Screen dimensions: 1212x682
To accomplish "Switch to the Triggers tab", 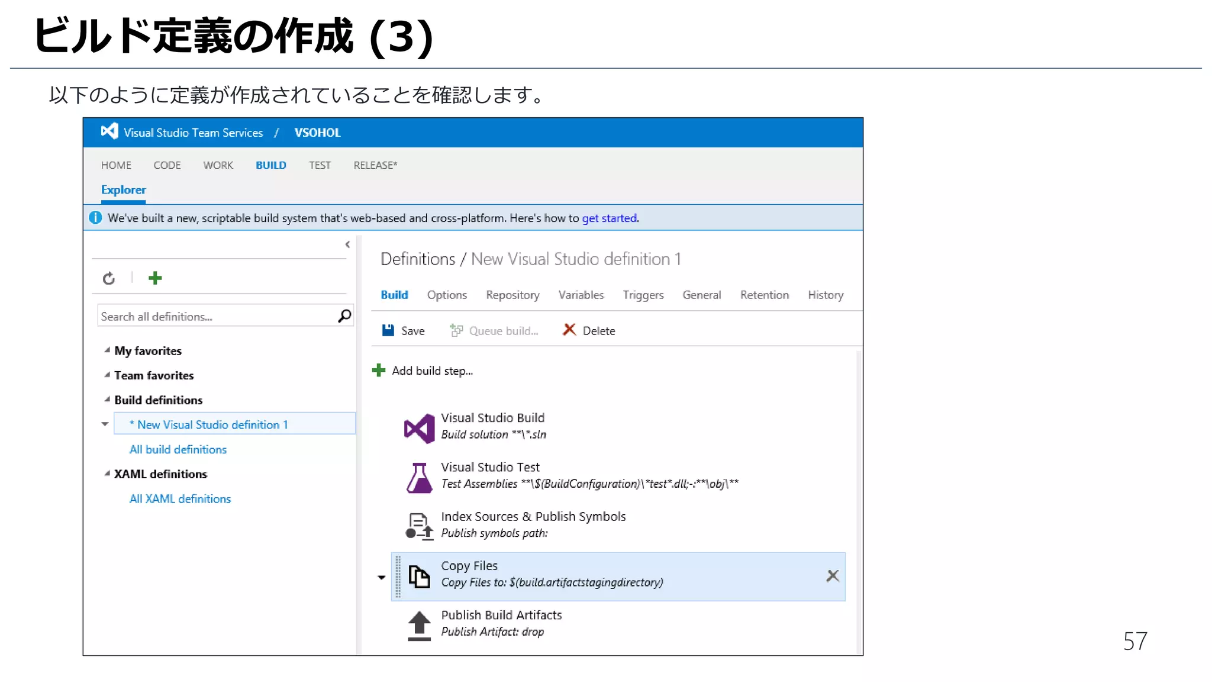I will tap(643, 295).
